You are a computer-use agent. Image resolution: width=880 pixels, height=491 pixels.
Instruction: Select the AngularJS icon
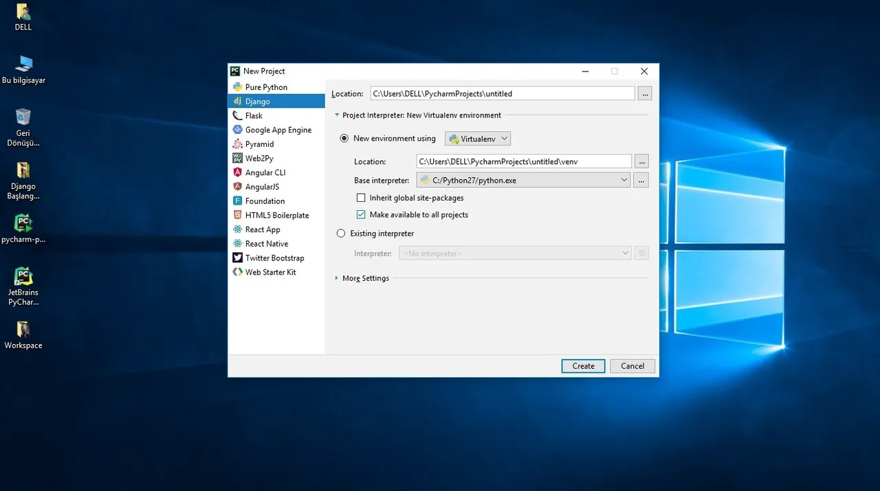(x=237, y=187)
